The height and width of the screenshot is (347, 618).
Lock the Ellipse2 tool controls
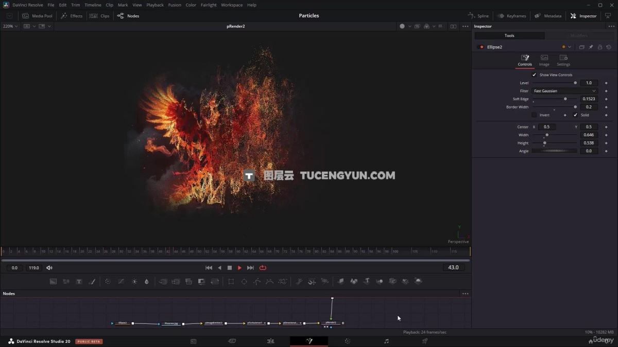(599, 47)
